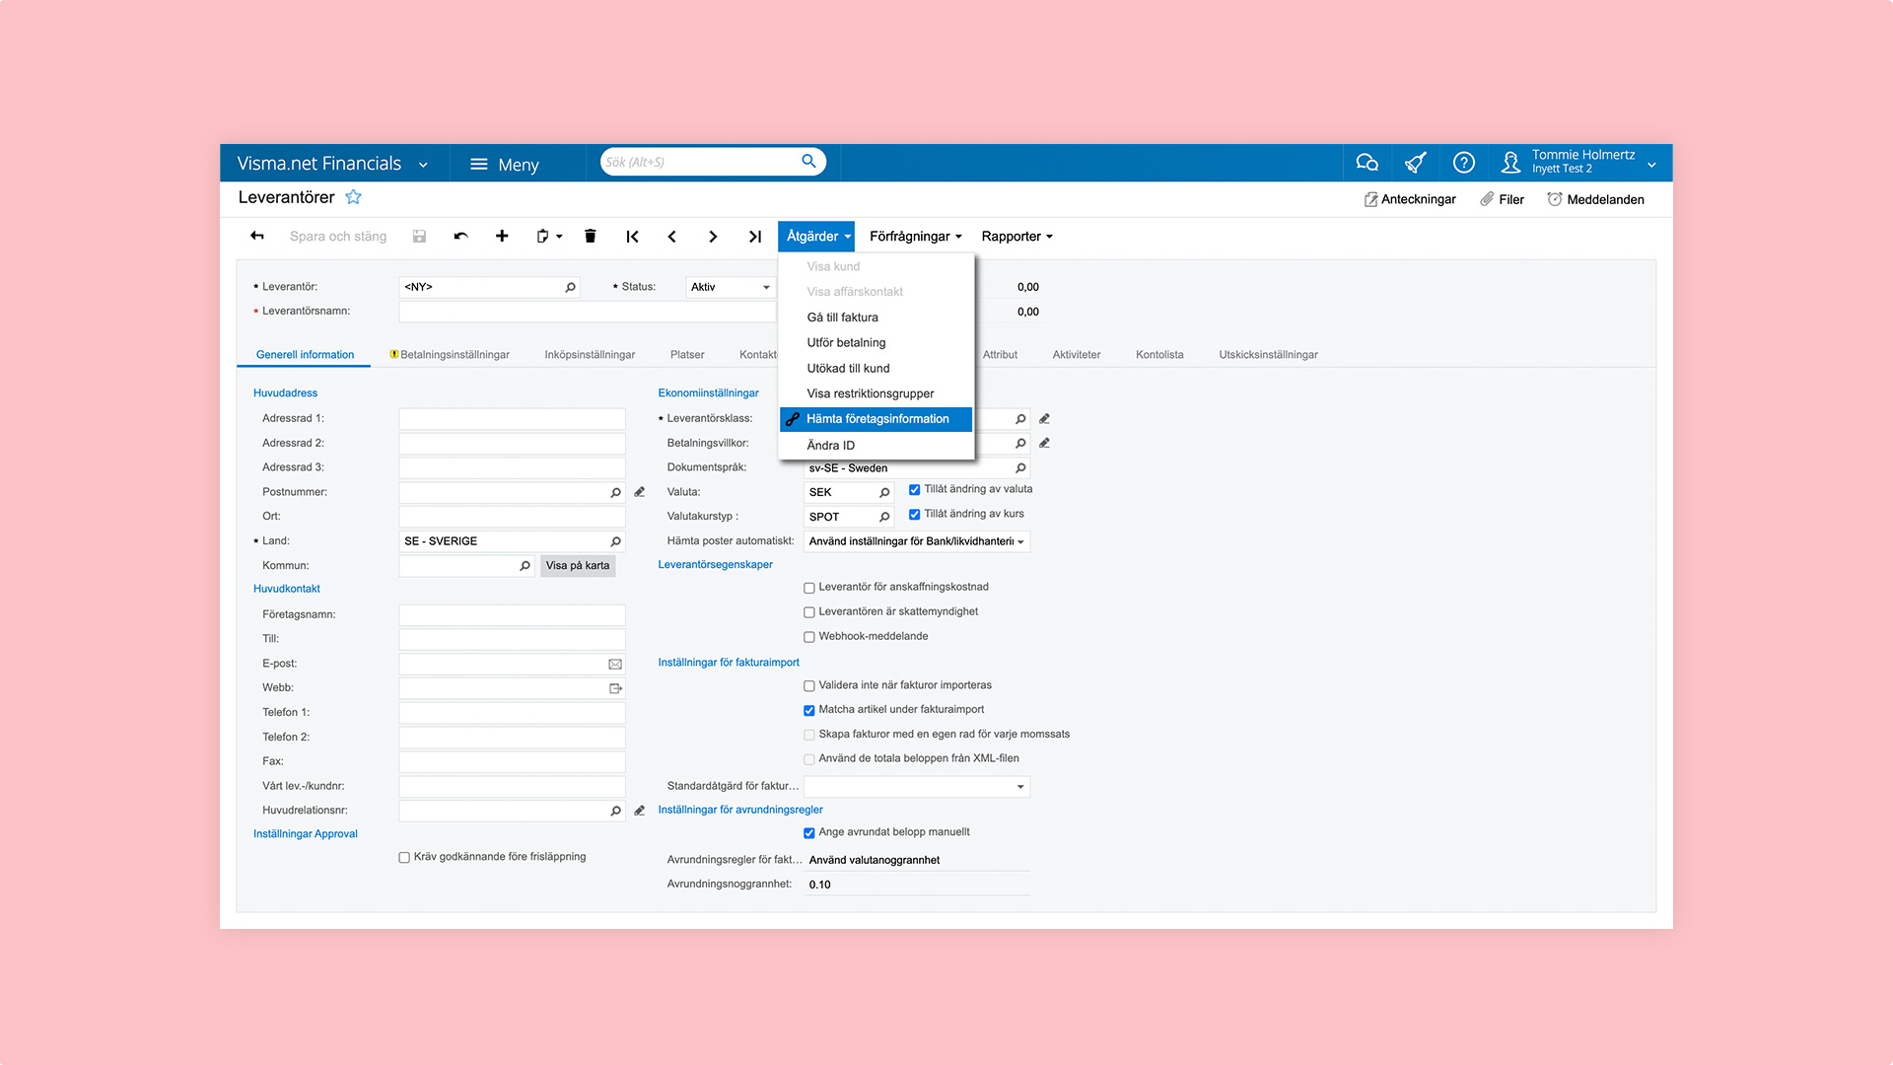The width and height of the screenshot is (1893, 1065).
Task: Open the chat bubbles icon
Action: pyautogui.click(x=1367, y=163)
